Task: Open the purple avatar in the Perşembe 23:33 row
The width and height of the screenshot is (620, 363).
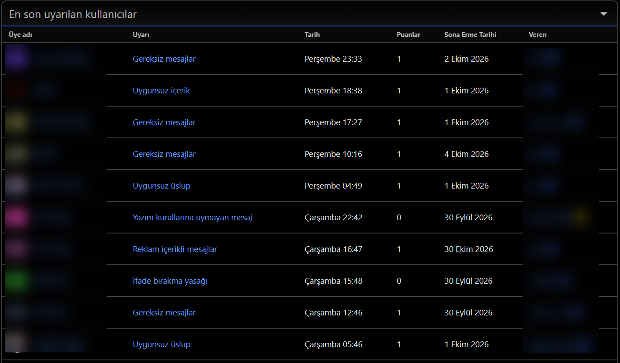Action: tap(17, 59)
